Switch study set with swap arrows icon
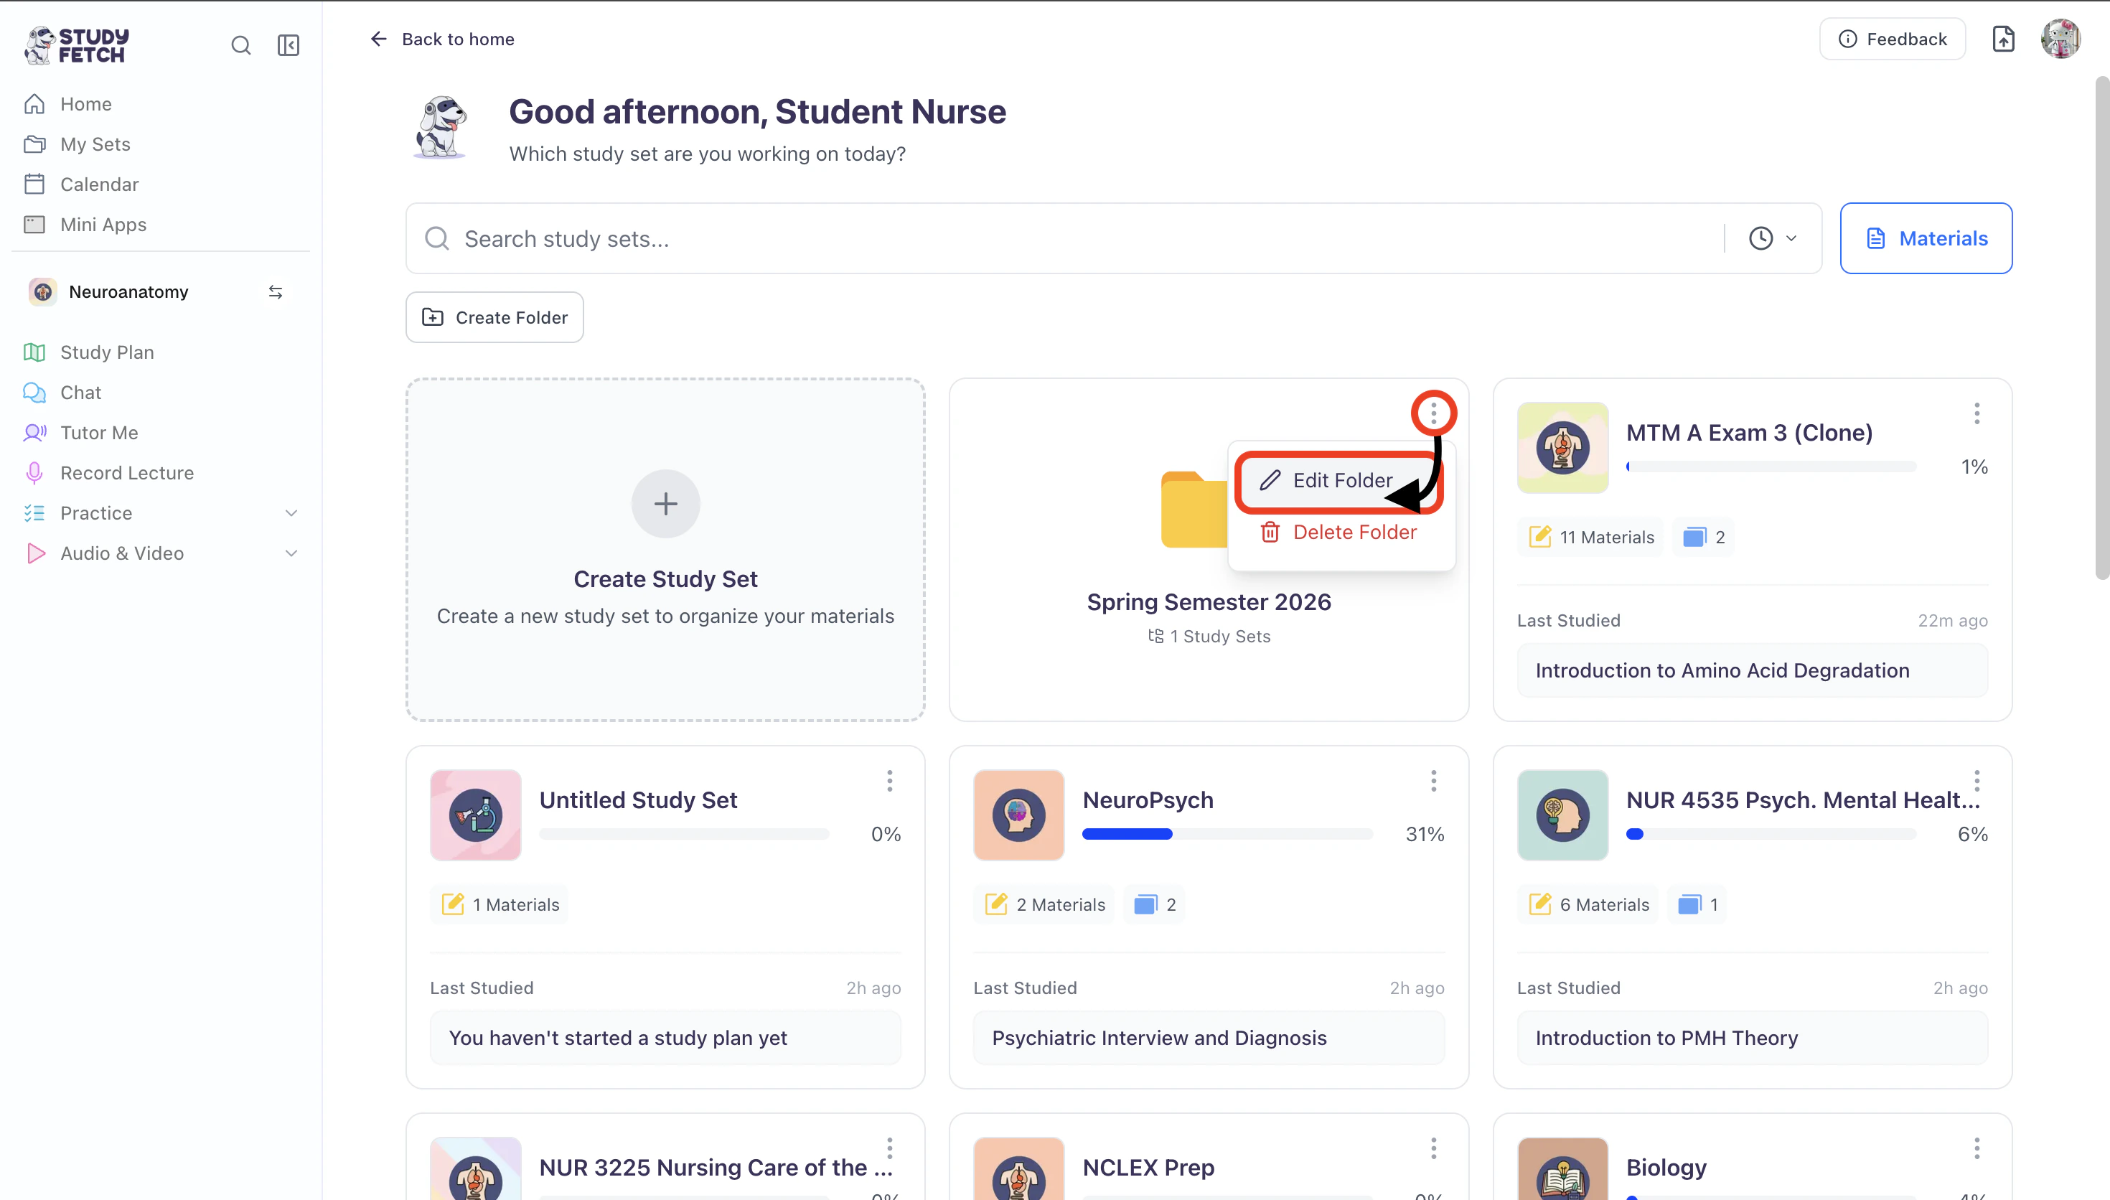The image size is (2110, 1200). 276,292
